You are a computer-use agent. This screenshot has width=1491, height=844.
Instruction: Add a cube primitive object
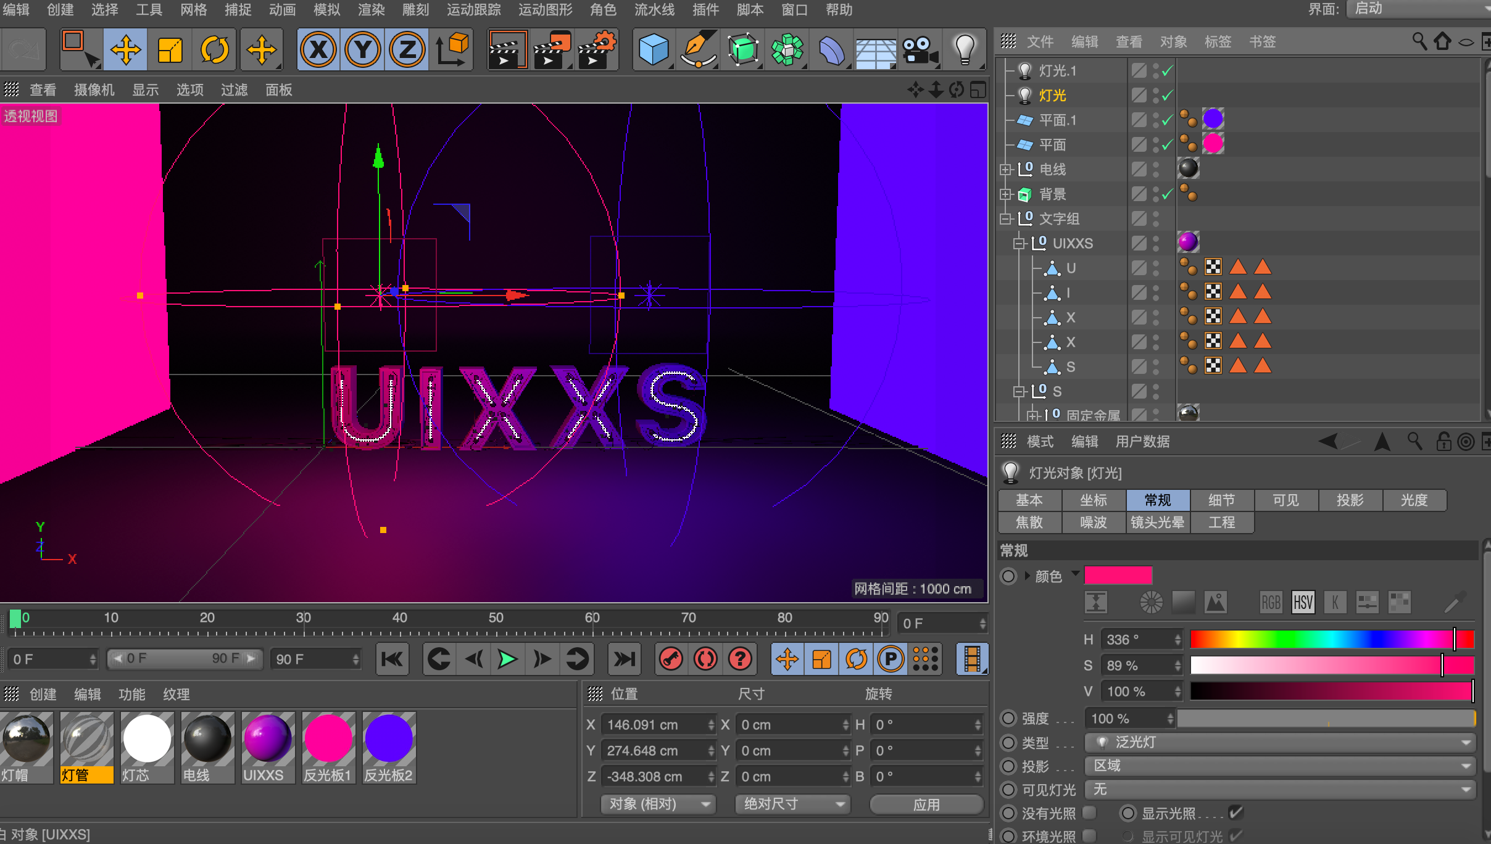tap(653, 50)
